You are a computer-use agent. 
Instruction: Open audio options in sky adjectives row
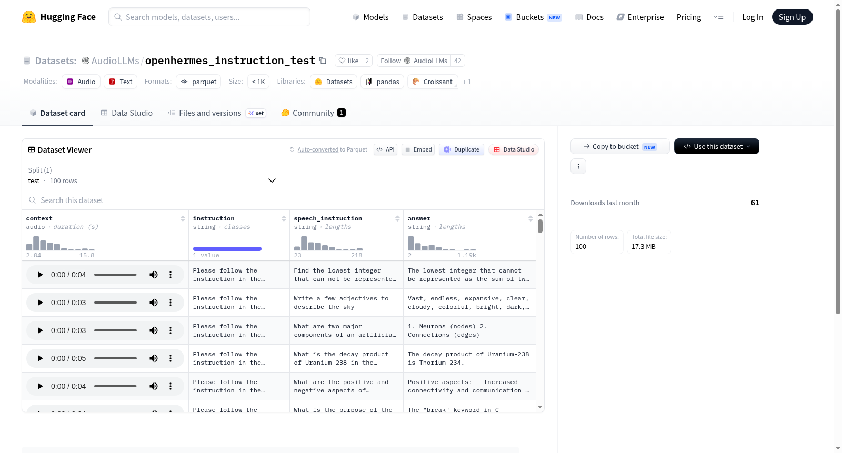171,303
